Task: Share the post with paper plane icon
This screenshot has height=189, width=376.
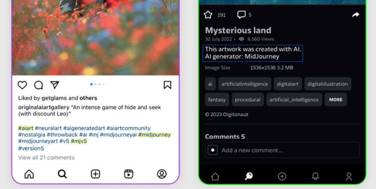Action: [x=55, y=85]
